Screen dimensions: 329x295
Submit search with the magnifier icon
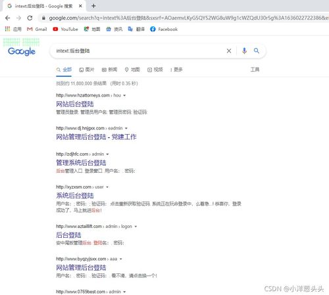[257, 51]
